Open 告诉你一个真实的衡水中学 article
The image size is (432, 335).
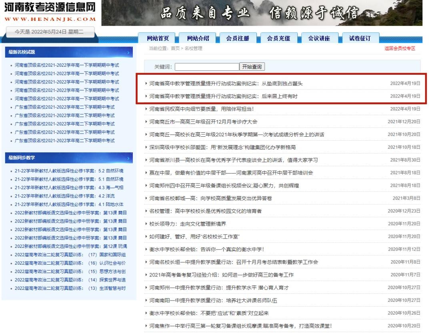coord(206,249)
